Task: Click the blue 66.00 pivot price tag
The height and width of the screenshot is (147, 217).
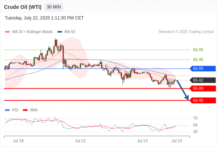Action: 203,68
